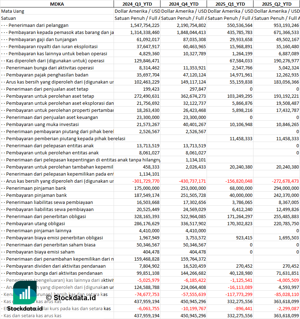Screen dimensions: 300x319
Task: Select the 2024_Q3_YTD column header
Action: coord(137,4)
